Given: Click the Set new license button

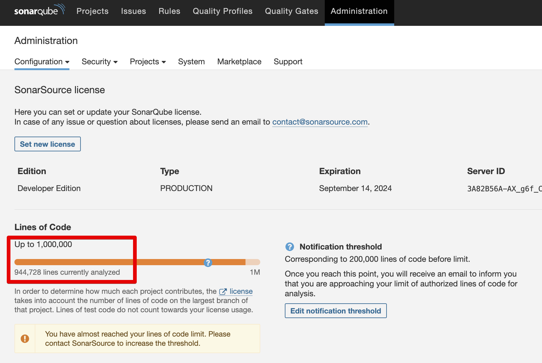Looking at the screenshot, I should 48,144.
